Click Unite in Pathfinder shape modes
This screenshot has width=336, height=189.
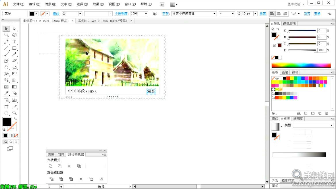[51, 166]
